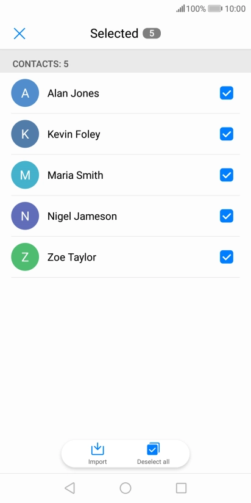Uncheck the Maria Smith checkbox
The image size is (251, 503).
pos(227,175)
